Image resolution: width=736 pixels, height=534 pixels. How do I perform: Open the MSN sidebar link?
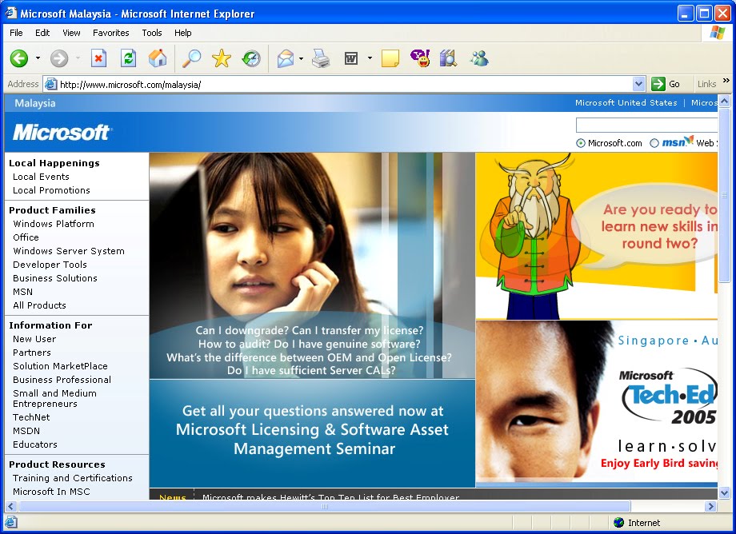click(x=22, y=292)
